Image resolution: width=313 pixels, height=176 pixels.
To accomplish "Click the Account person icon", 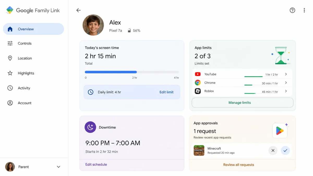I will coord(10,103).
